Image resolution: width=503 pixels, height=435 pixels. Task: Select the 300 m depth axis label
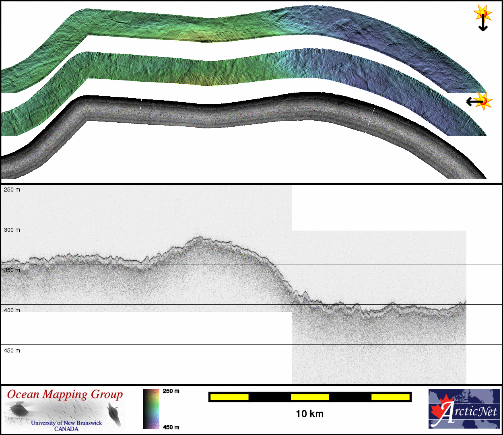12,230
